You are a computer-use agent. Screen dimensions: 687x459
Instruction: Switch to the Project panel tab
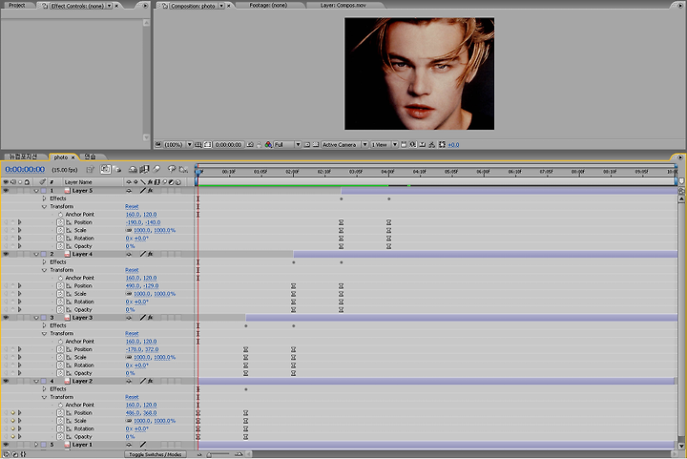pyautogui.click(x=17, y=6)
